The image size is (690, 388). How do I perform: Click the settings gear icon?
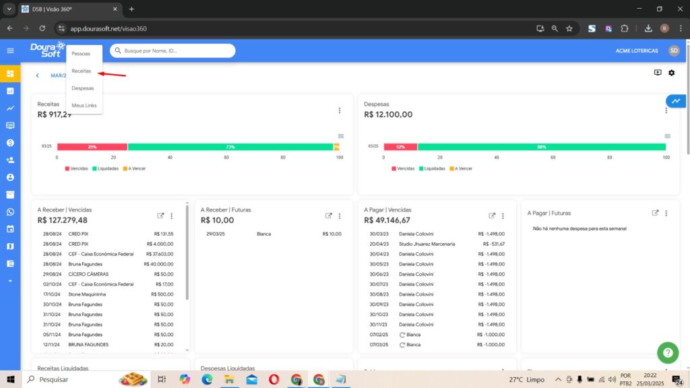(671, 73)
